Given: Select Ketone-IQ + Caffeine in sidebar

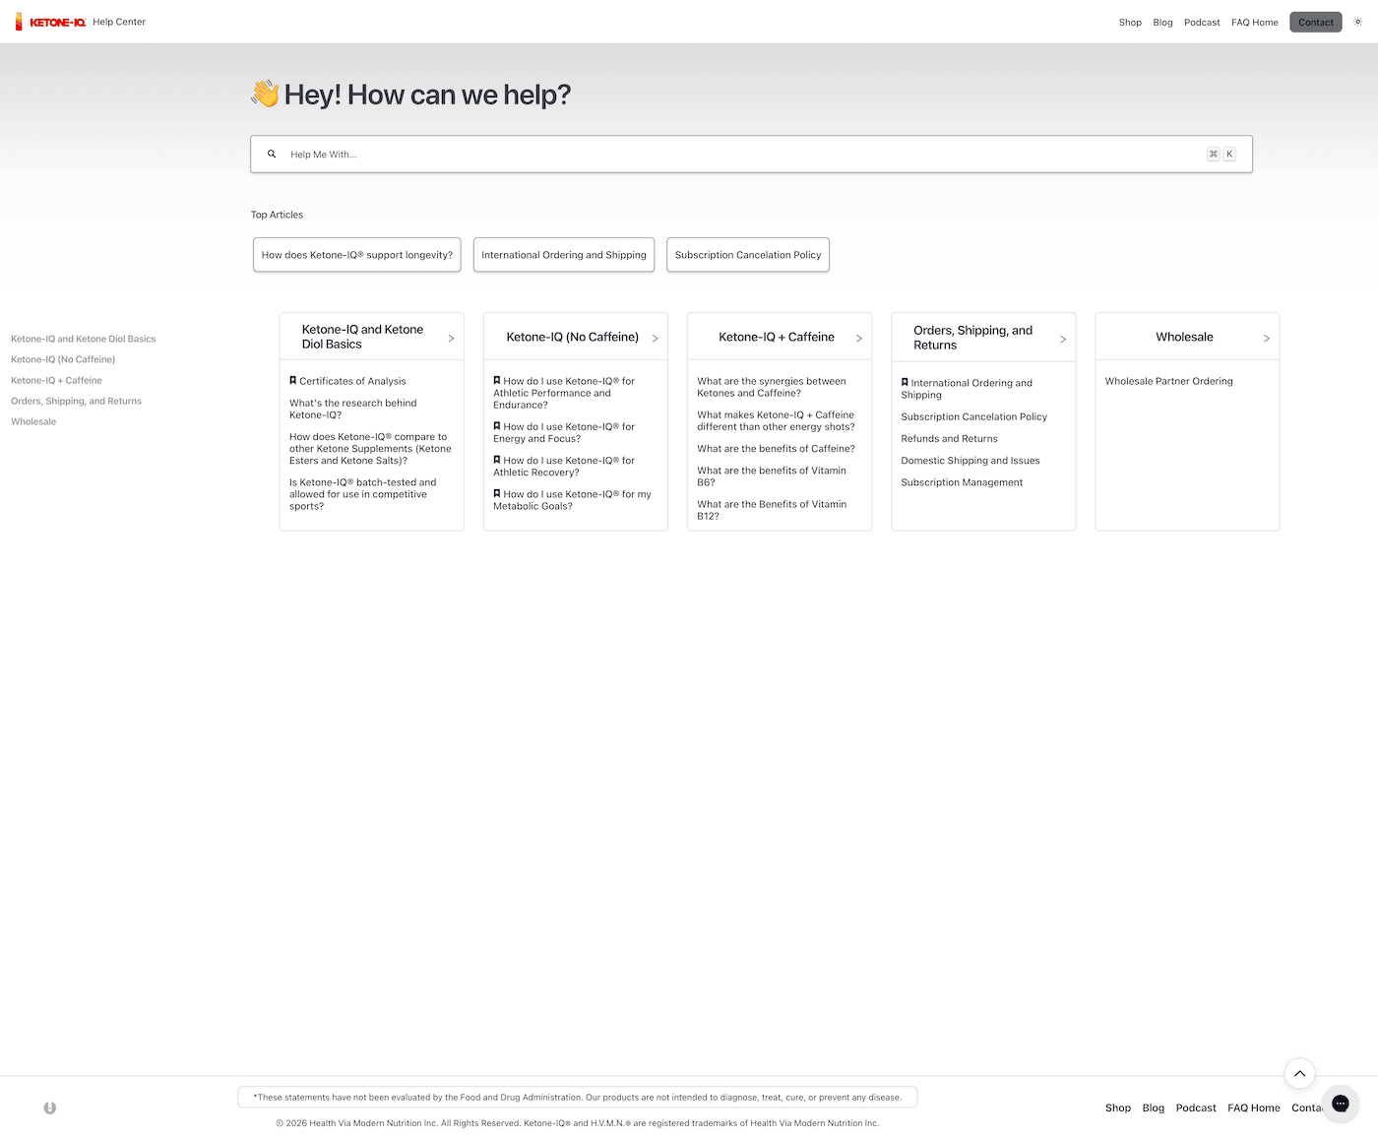Looking at the screenshot, I should point(56,380).
